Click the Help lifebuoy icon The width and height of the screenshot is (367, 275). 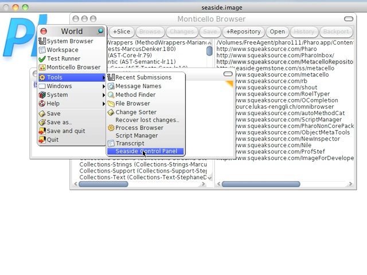tap(42, 103)
